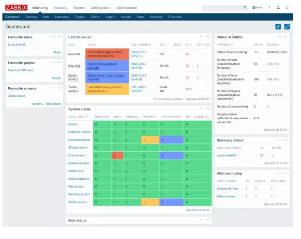
Task: Toggle fullscreen mode button
Action: pos(287,27)
